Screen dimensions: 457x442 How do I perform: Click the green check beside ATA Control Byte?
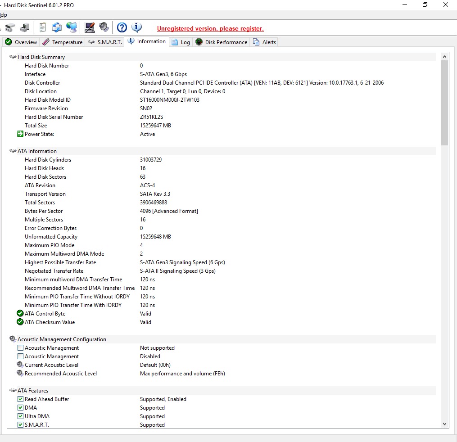tap(20, 313)
